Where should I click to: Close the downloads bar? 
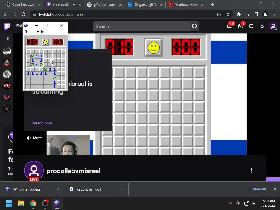[275, 189]
